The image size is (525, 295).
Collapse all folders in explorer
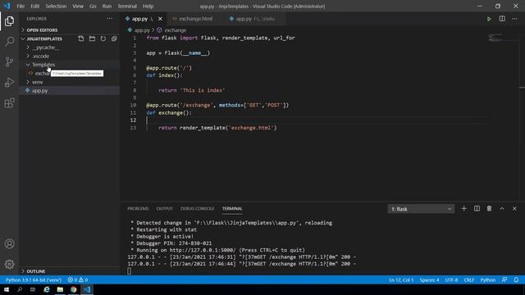(x=114, y=39)
